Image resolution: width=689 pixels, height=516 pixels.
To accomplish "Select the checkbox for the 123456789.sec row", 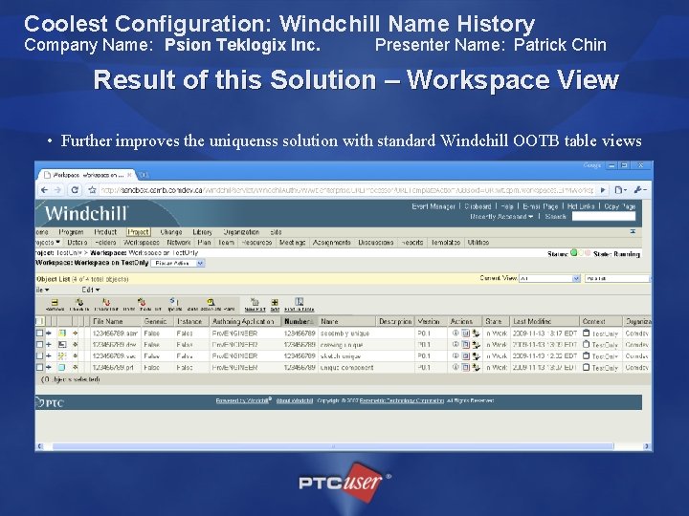I will [x=39, y=355].
